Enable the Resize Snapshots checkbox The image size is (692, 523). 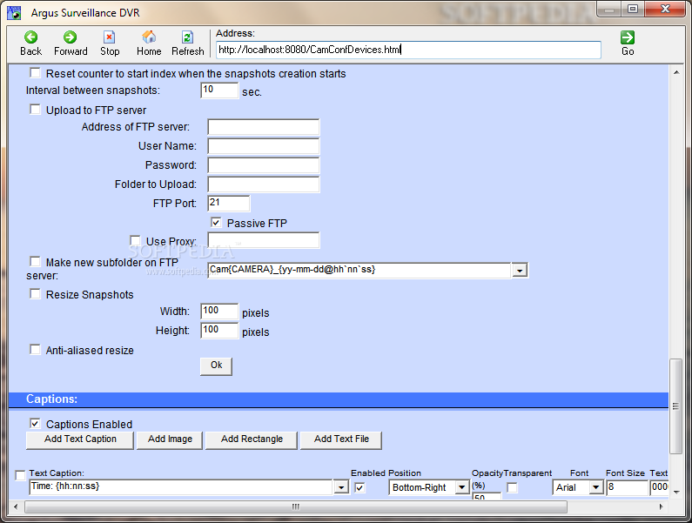coord(35,294)
